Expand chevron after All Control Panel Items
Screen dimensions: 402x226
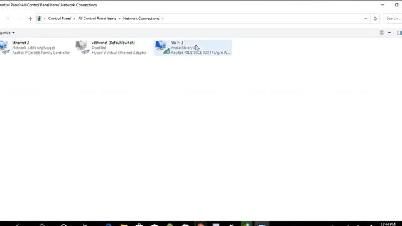119,18
